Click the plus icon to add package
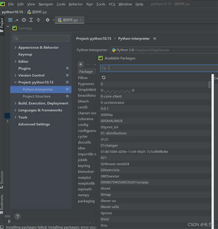This screenshot has height=229, width=218. coord(80,64)
